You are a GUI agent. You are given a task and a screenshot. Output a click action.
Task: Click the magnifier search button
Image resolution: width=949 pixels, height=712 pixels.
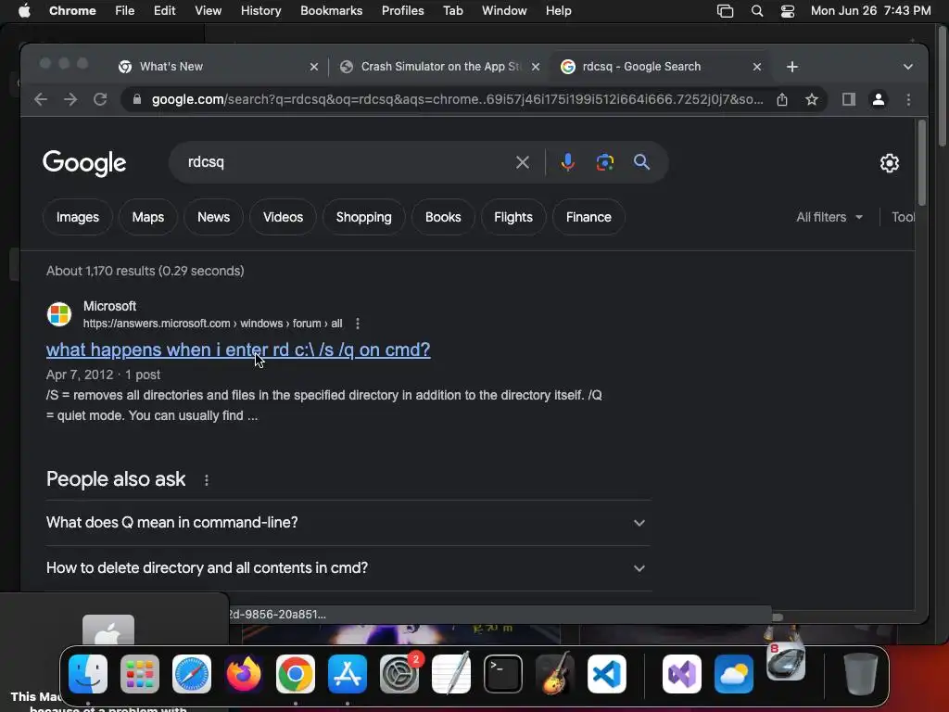pos(641,162)
